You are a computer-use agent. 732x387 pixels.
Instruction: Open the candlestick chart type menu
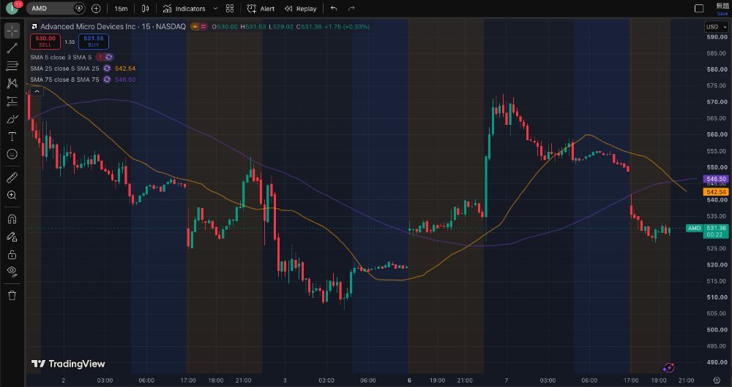click(x=145, y=8)
